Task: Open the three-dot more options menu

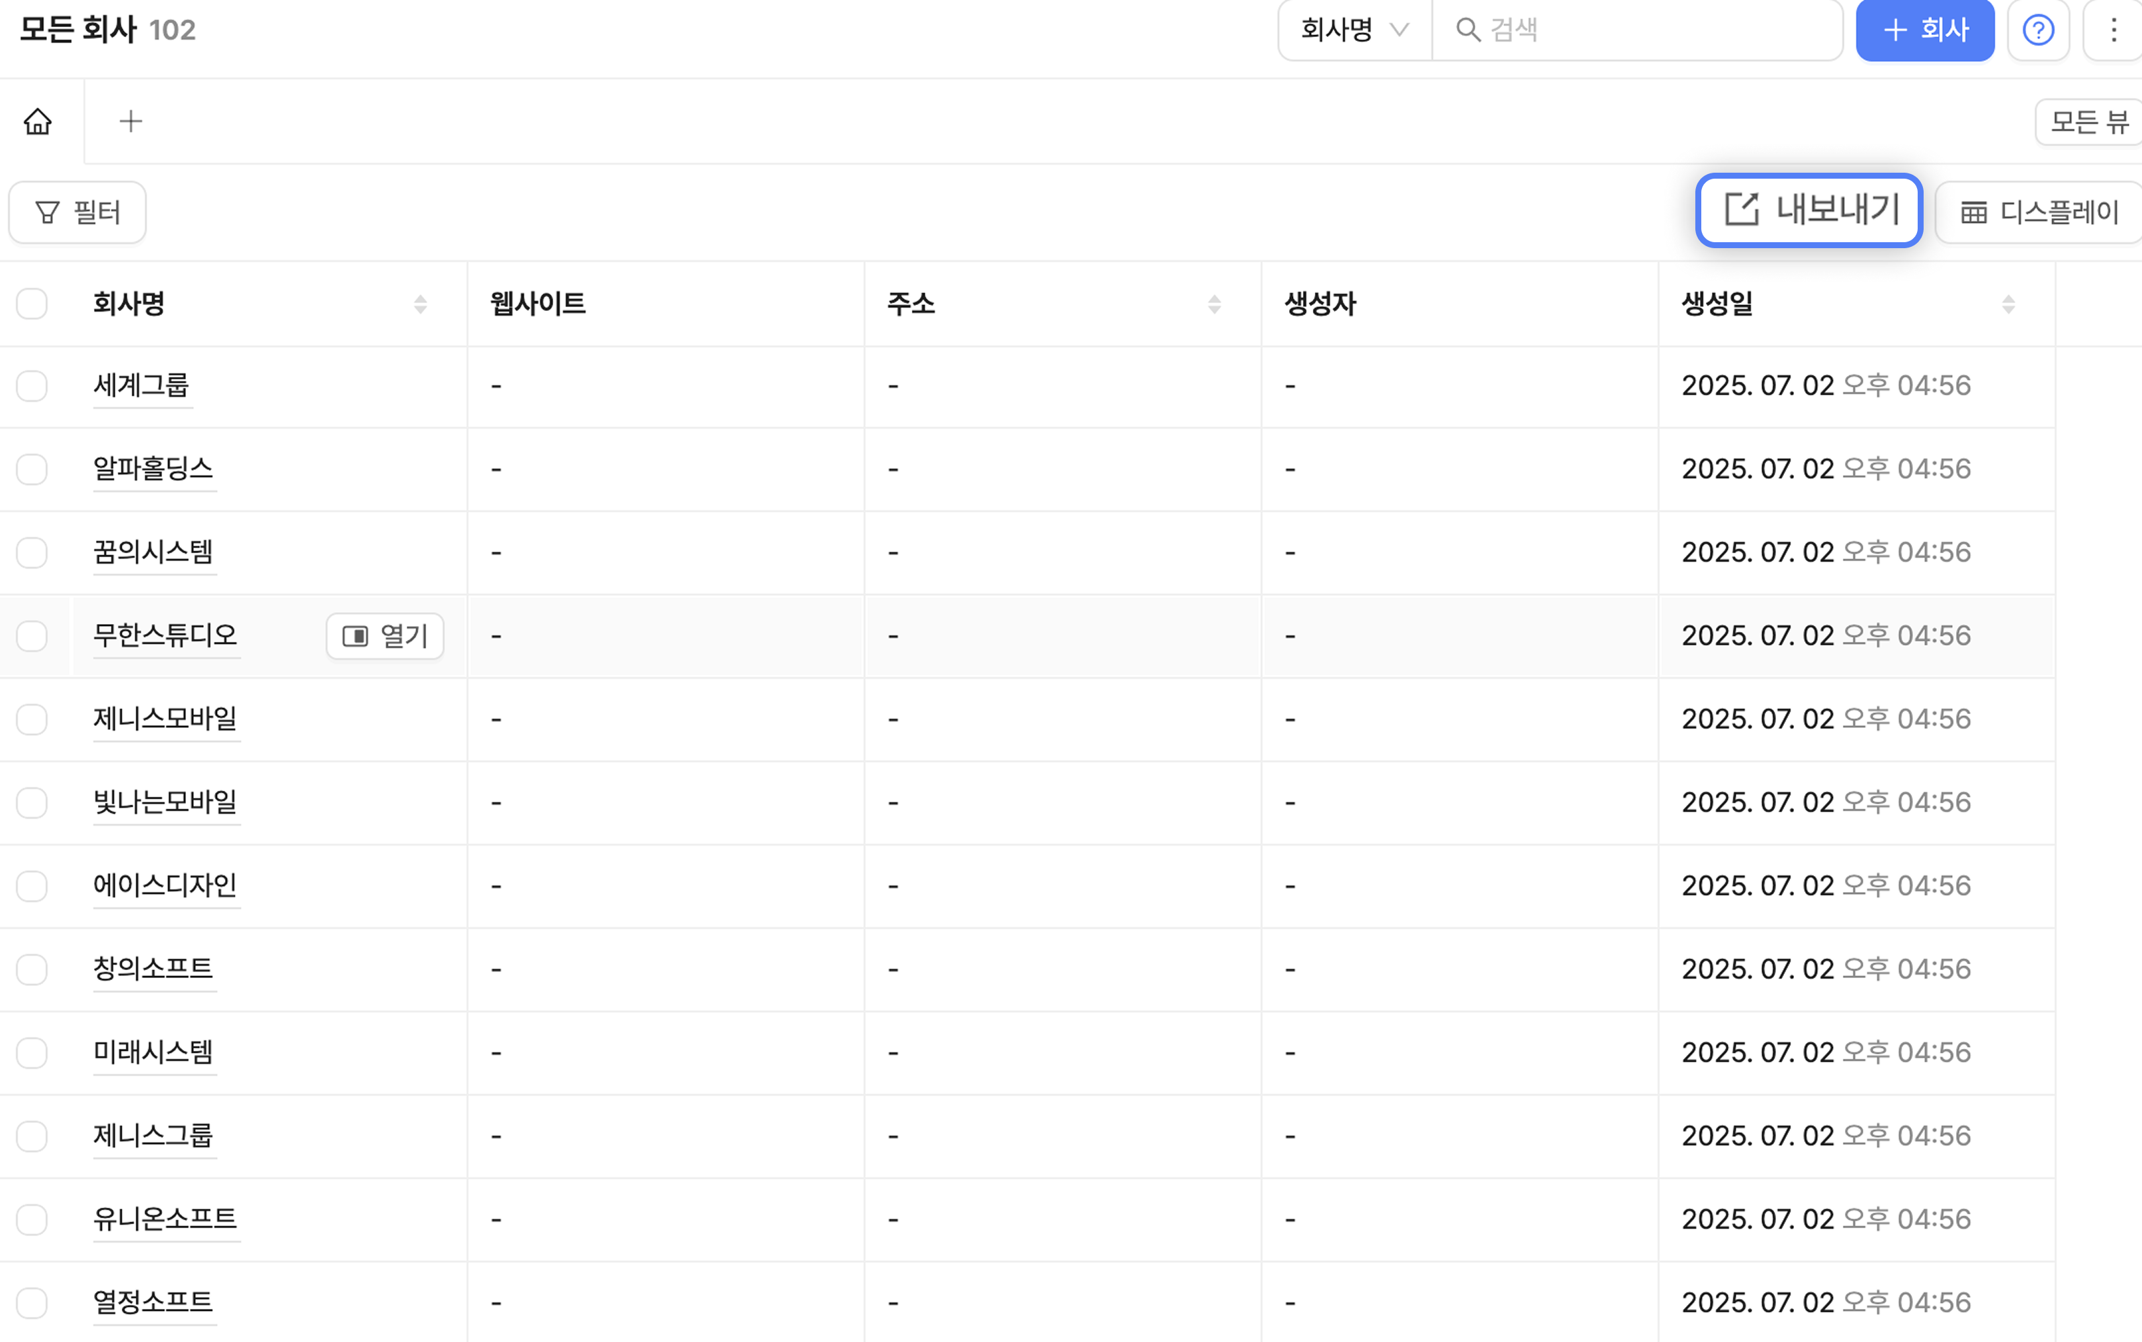Action: 2113,30
